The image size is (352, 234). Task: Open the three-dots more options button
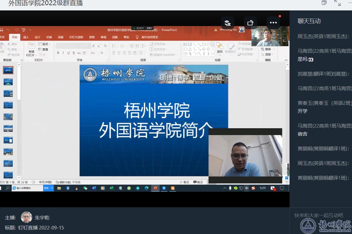click(x=273, y=23)
